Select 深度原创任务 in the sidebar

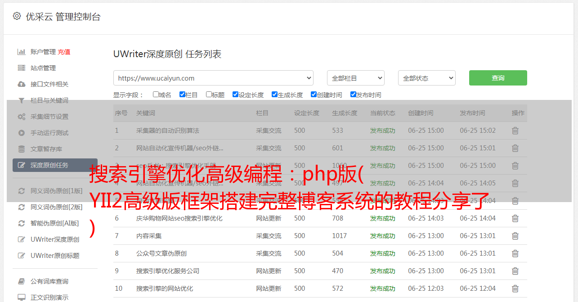point(55,165)
